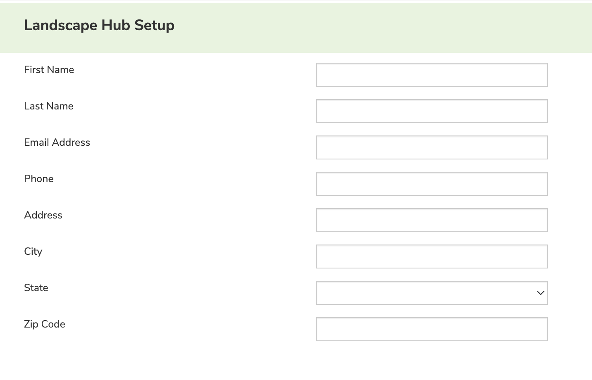The image size is (592, 380).
Task: Click the Email Address label
Action: [x=57, y=142]
